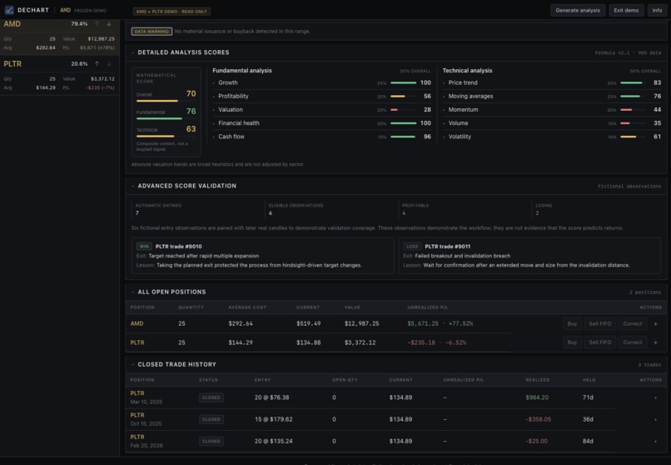
Task: Click the Fundamental score progress bar
Action: (x=166, y=118)
